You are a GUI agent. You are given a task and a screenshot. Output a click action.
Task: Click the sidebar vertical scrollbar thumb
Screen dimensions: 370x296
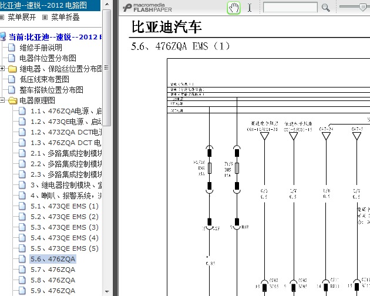point(107,68)
